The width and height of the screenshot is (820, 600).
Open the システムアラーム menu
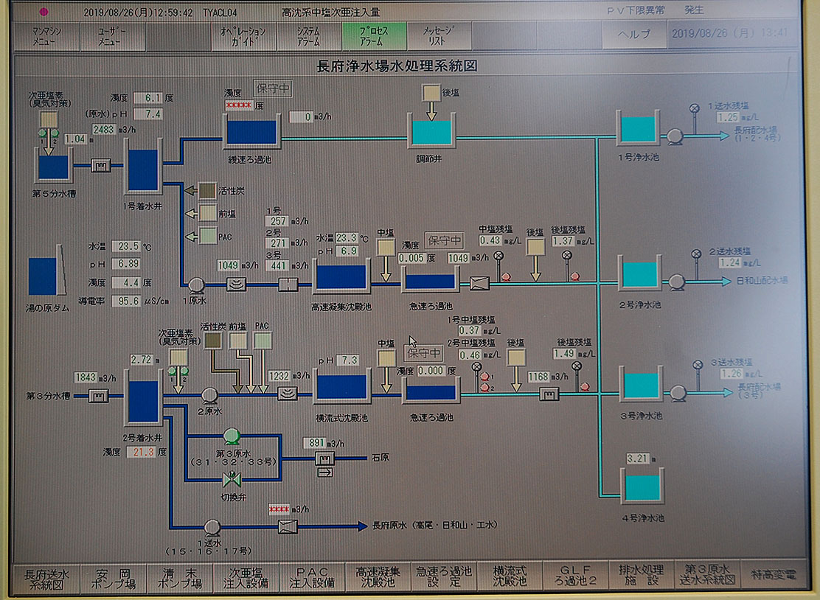click(308, 36)
